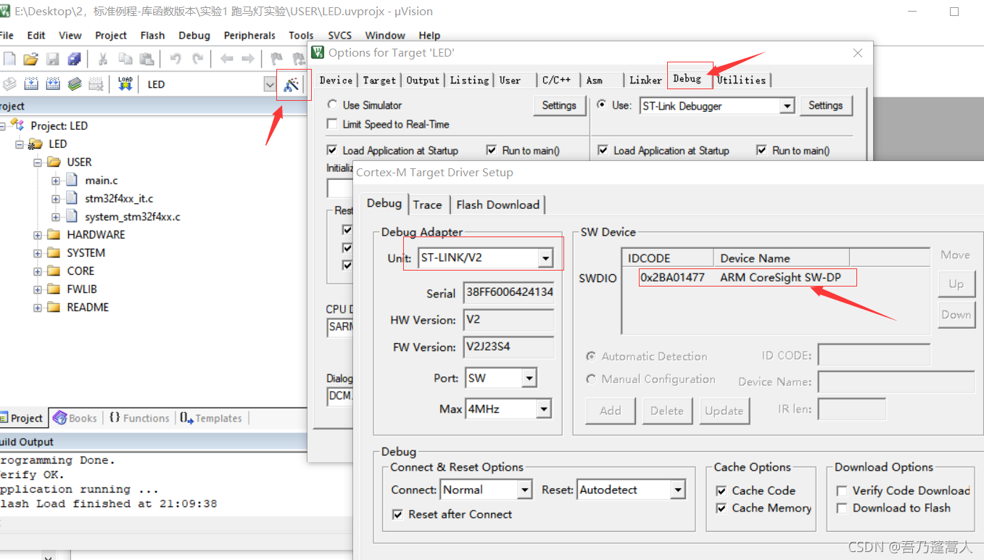The image size is (984, 560).
Task: Click the Books tab icon
Action: click(x=59, y=418)
